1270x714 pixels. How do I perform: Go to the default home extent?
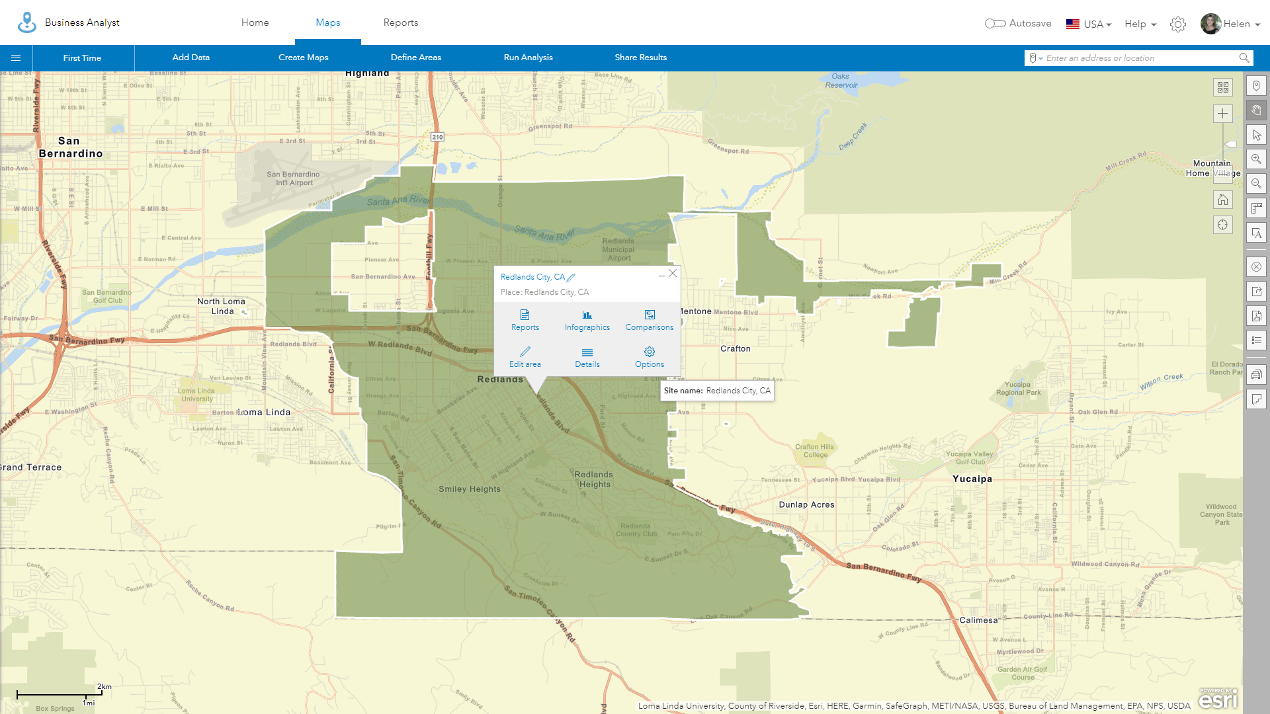click(1222, 200)
